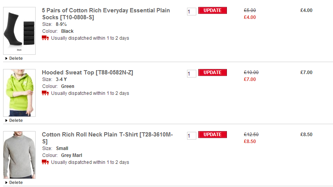
Task: Update quantity for the cotton socks
Action: pos(212,10)
